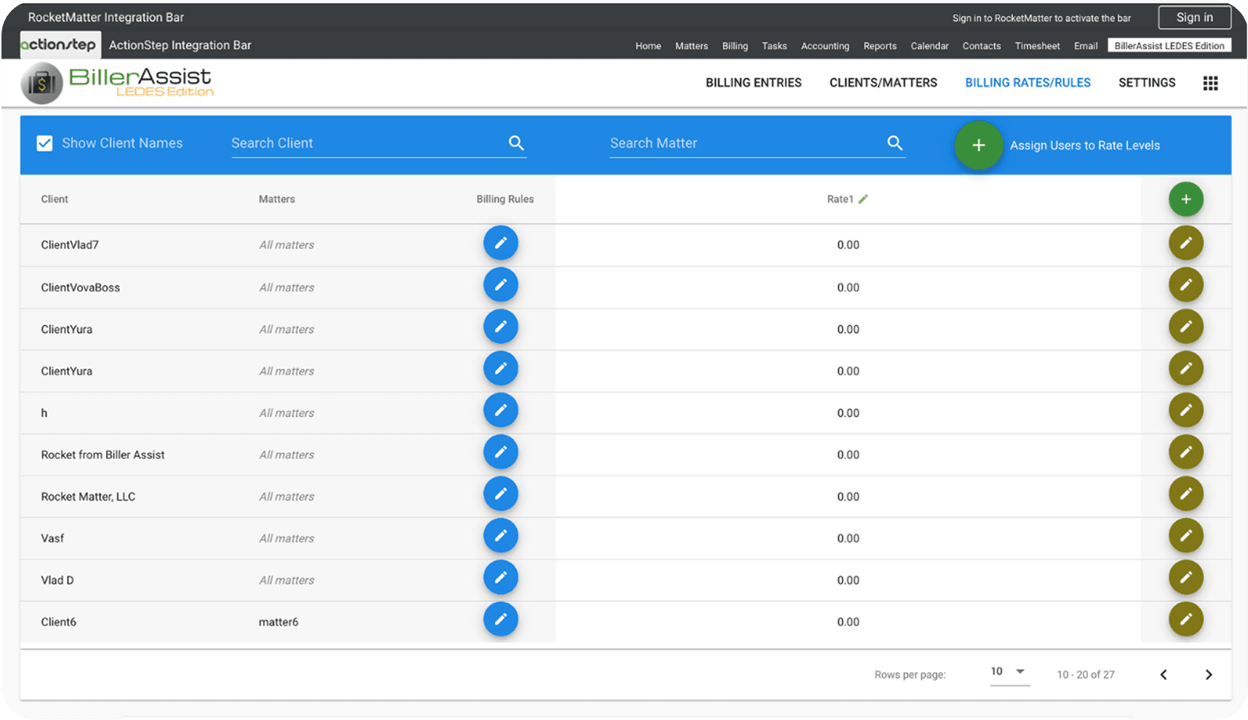1248x720 pixels.
Task: Edit billing rules for ClientVlad7
Action: click(x=500, y=243)
